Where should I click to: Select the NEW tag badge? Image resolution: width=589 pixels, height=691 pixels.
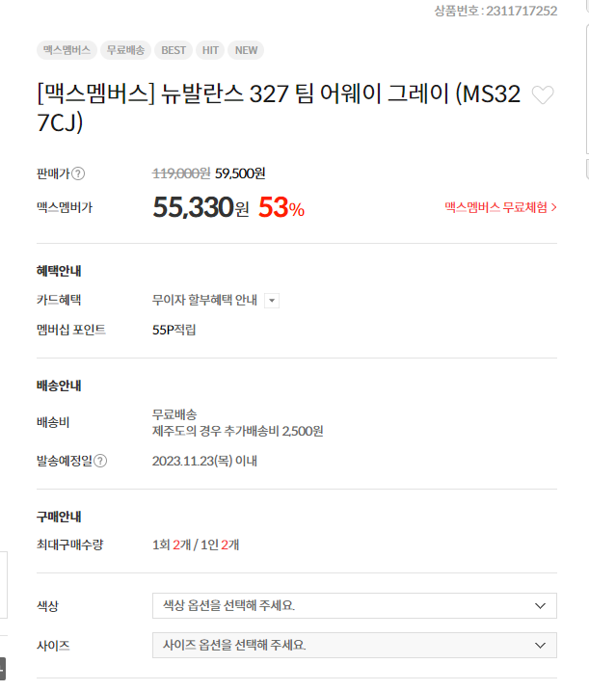coord(246,50)
